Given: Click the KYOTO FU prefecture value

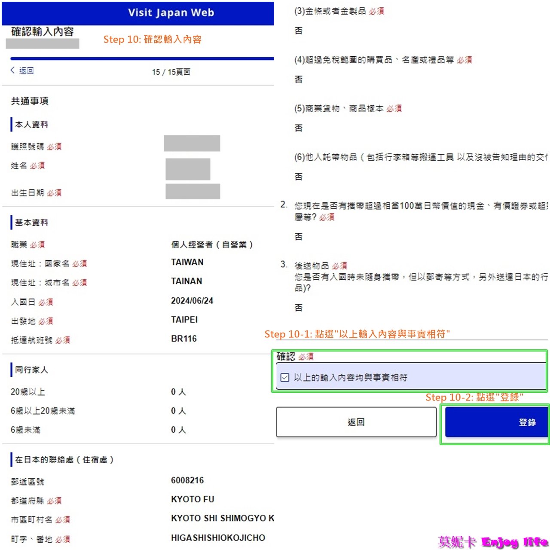Looking at the screenshot, I should [192, 499].
